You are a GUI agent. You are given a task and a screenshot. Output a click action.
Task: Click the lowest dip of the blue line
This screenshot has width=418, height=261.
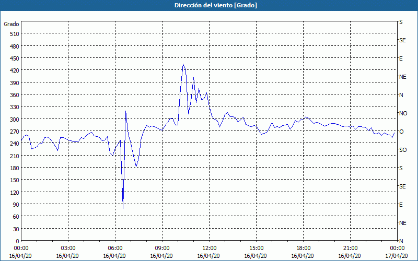tap(123, 208)
